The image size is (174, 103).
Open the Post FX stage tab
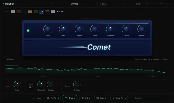(119, 98)
